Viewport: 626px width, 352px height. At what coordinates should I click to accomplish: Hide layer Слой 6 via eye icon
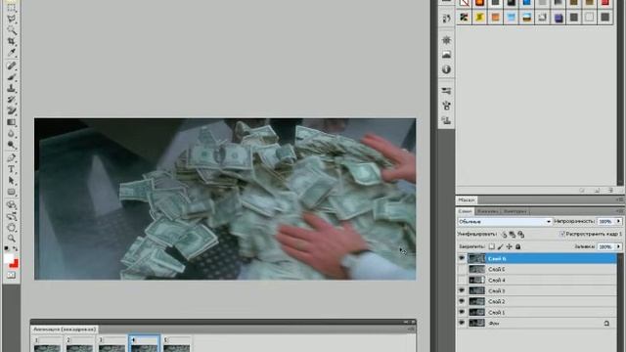click(462, 258)
